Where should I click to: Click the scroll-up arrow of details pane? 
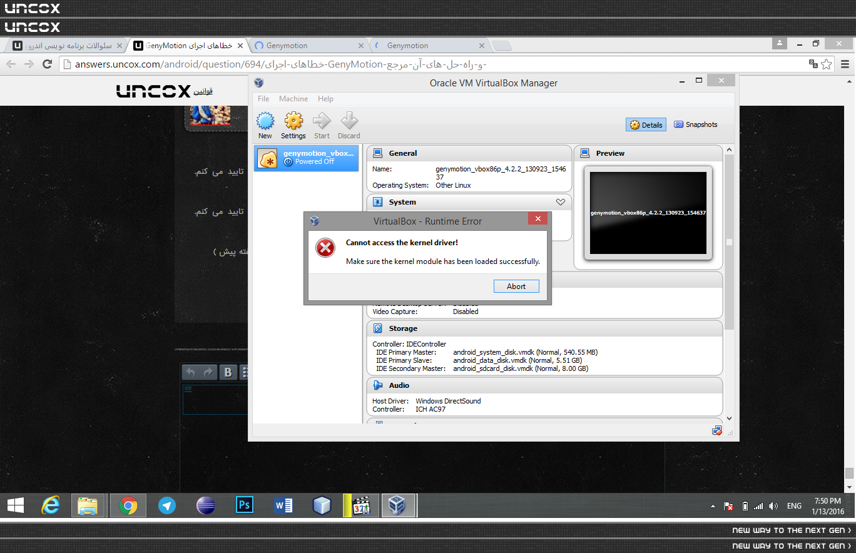click(x=729, y=150)
